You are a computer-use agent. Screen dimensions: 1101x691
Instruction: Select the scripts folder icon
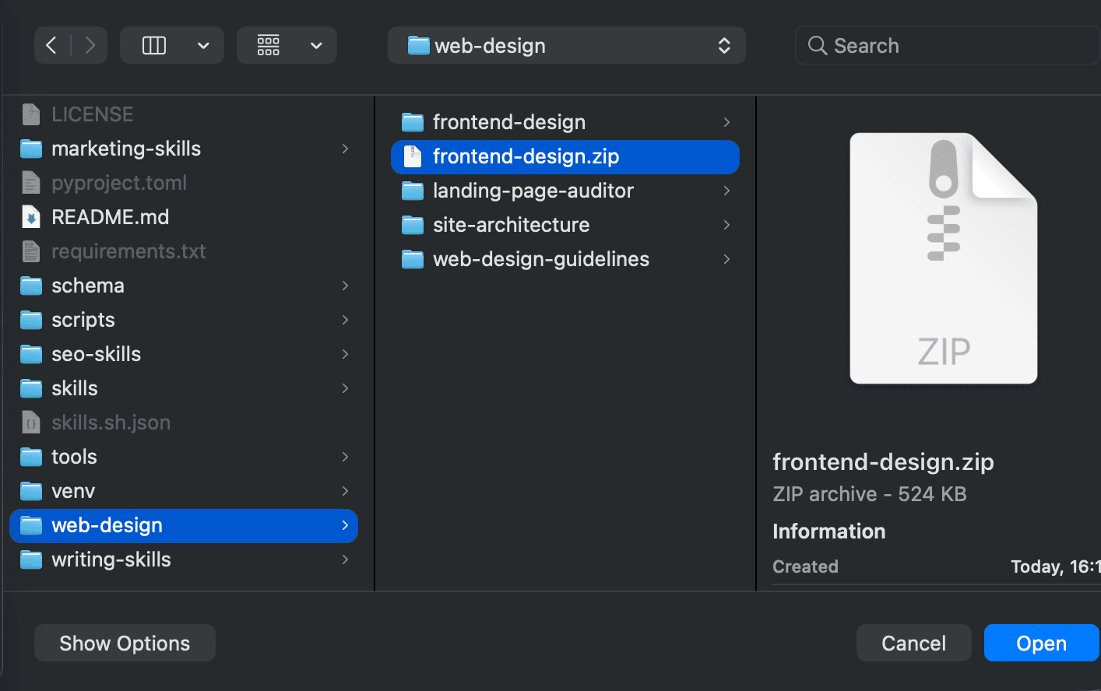point(31,320)
